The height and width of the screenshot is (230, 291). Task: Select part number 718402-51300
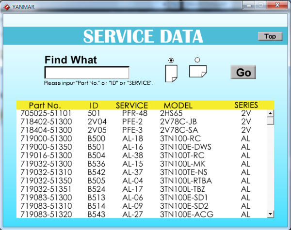(46, 122)
